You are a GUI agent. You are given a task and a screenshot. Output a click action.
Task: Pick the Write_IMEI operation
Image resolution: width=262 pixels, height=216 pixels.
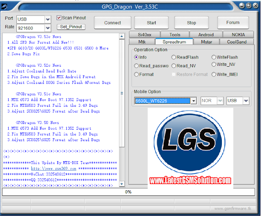click(x=214, y=74)
